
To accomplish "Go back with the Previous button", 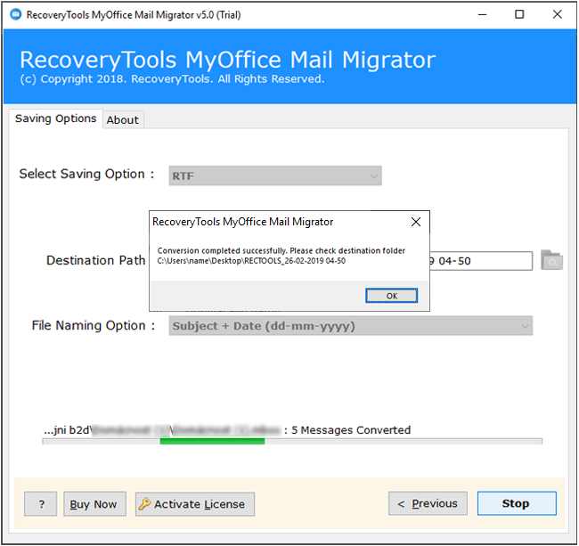I will point(428,503).
